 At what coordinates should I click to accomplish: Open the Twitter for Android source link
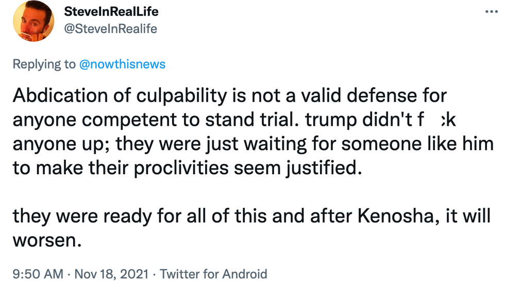click(213, 274)
